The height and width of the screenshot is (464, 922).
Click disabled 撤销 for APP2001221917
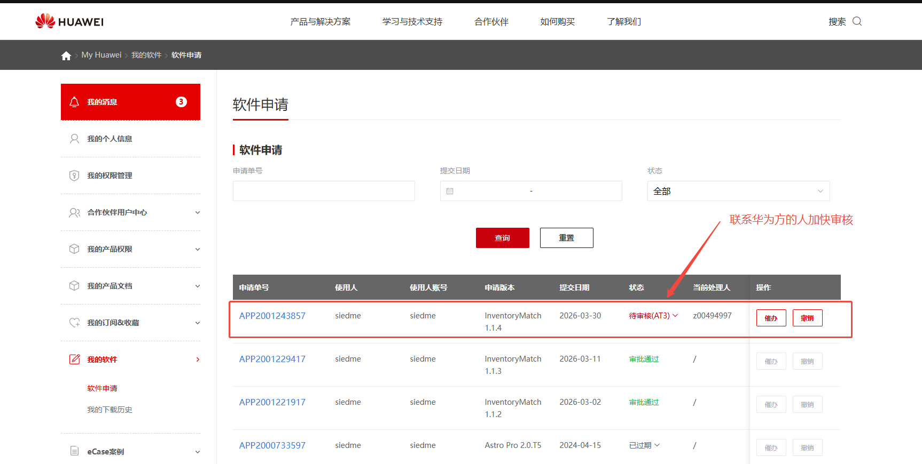tap(808, 404)
